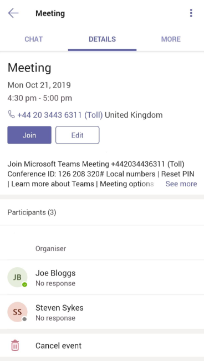Tap the phone icon beside dial-in number
The height and width of the screenshot is (361, 204).
11,114
